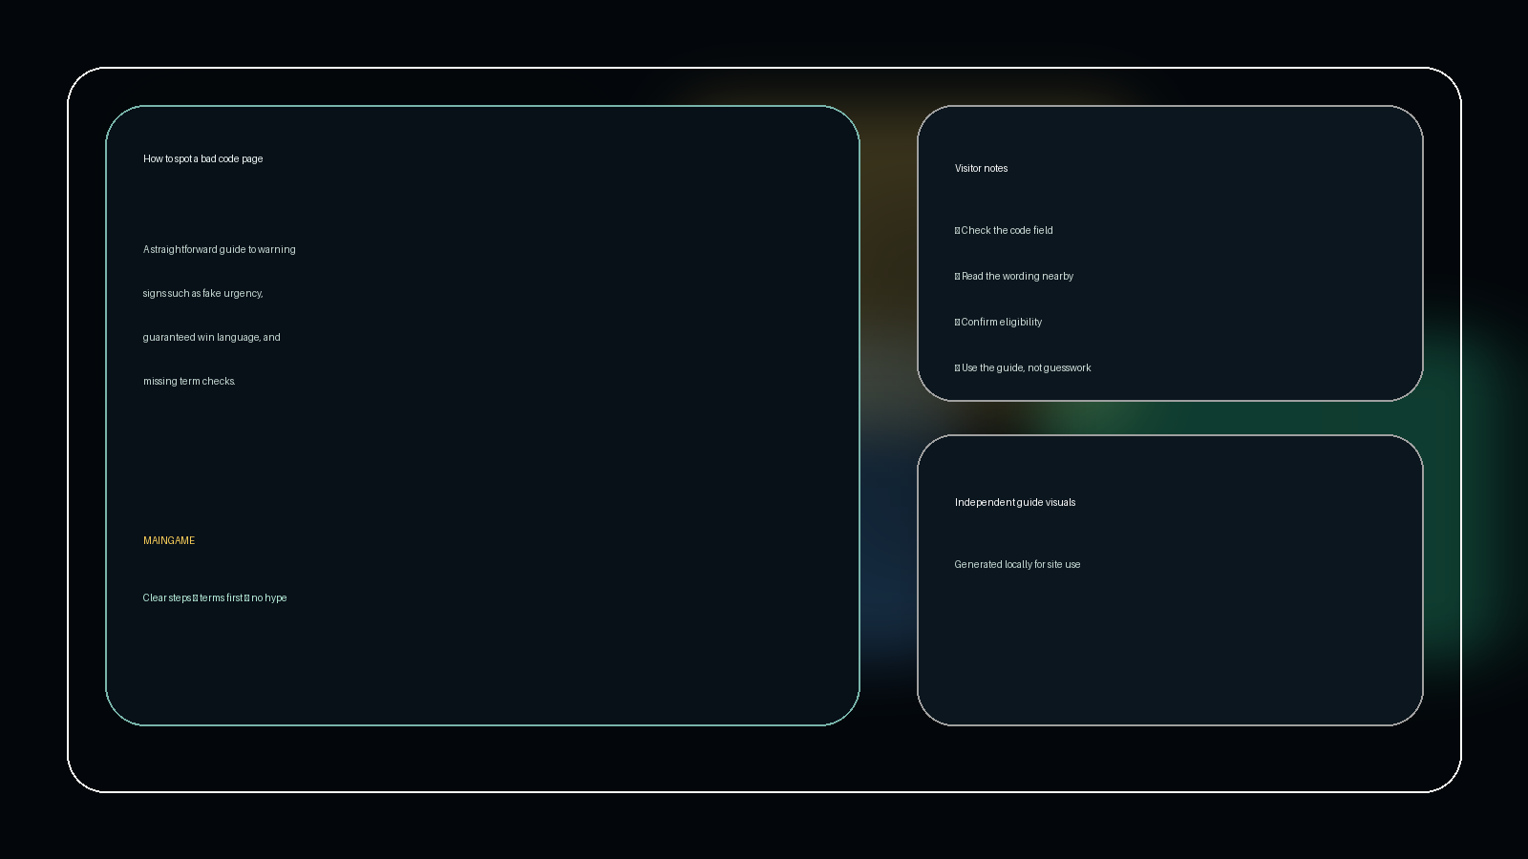Select the 'Confirm eligibility' note

pyautogui.click(x=1001, y=322)
